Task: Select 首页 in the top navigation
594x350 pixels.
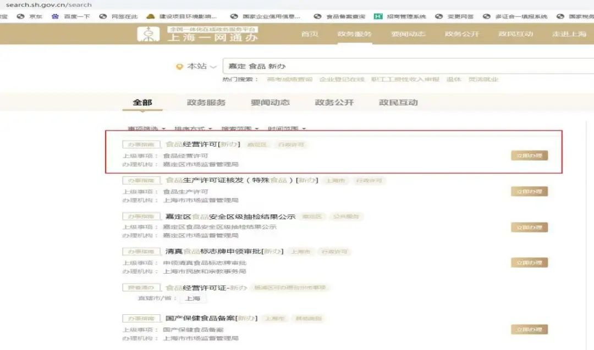Action: click(x=310, y=34)
